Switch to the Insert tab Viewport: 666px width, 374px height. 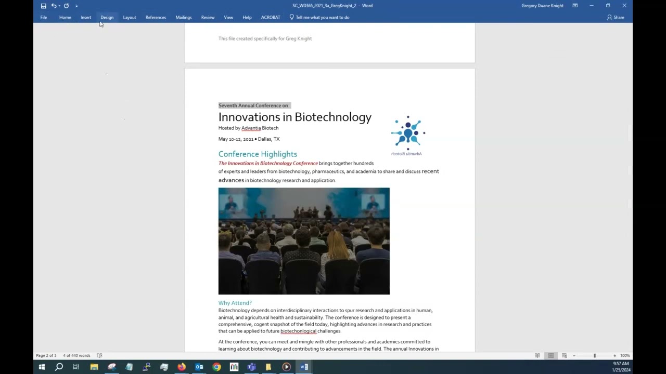86,17
